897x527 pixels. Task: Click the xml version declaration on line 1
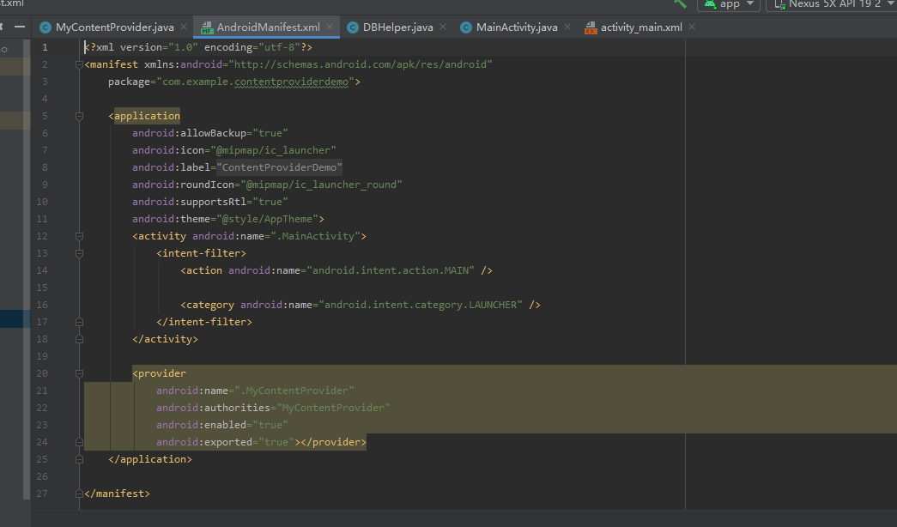click(x=198, y=47)
